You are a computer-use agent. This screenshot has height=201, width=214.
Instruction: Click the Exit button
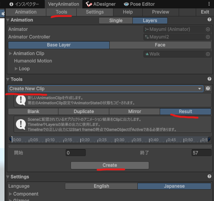(x=205, y=12)
